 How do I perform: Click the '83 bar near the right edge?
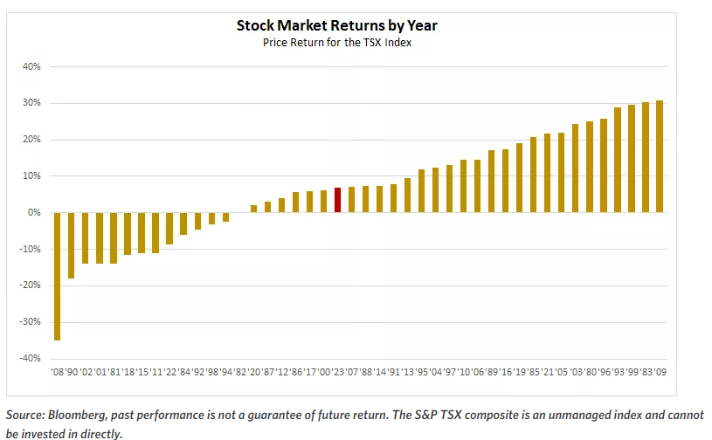(646, 157)
